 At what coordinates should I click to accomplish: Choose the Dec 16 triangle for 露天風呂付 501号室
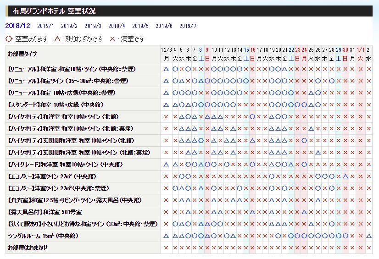tap(252, 212)
